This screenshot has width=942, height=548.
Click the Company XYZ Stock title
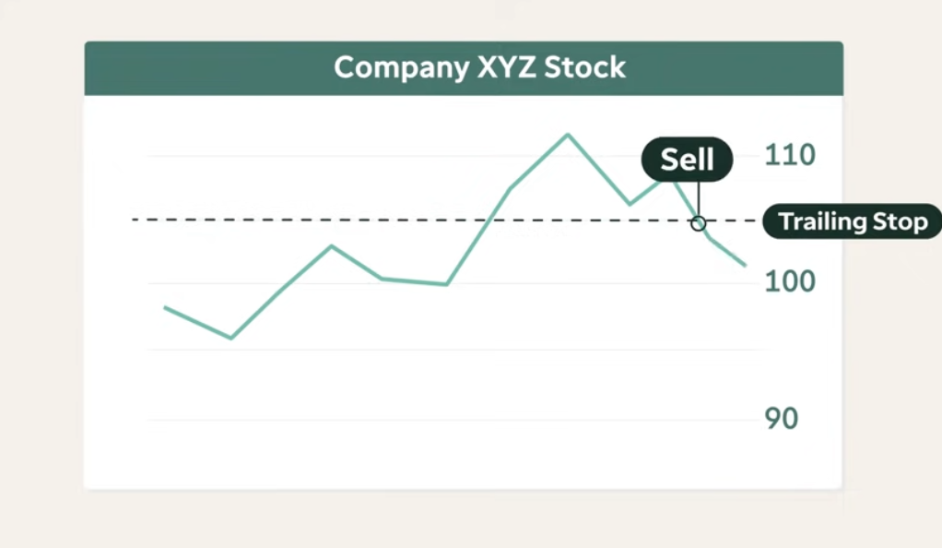pyautogui.click(x=479, y=66)
